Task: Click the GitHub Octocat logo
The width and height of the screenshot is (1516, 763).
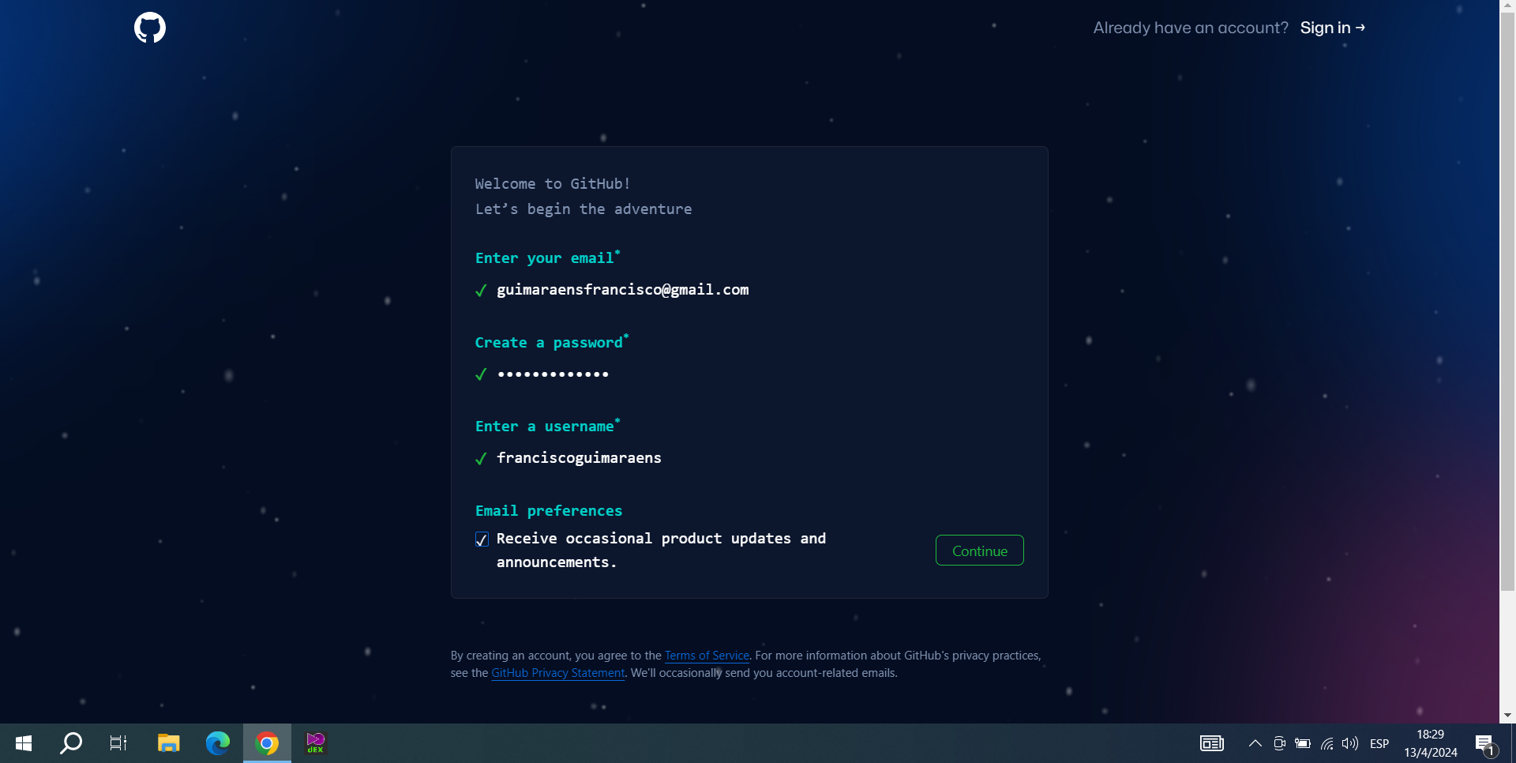Action: point(150,28)
